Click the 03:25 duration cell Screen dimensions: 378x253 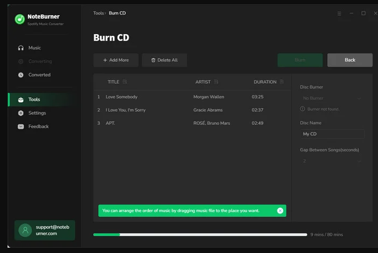(x=258, y=97)
